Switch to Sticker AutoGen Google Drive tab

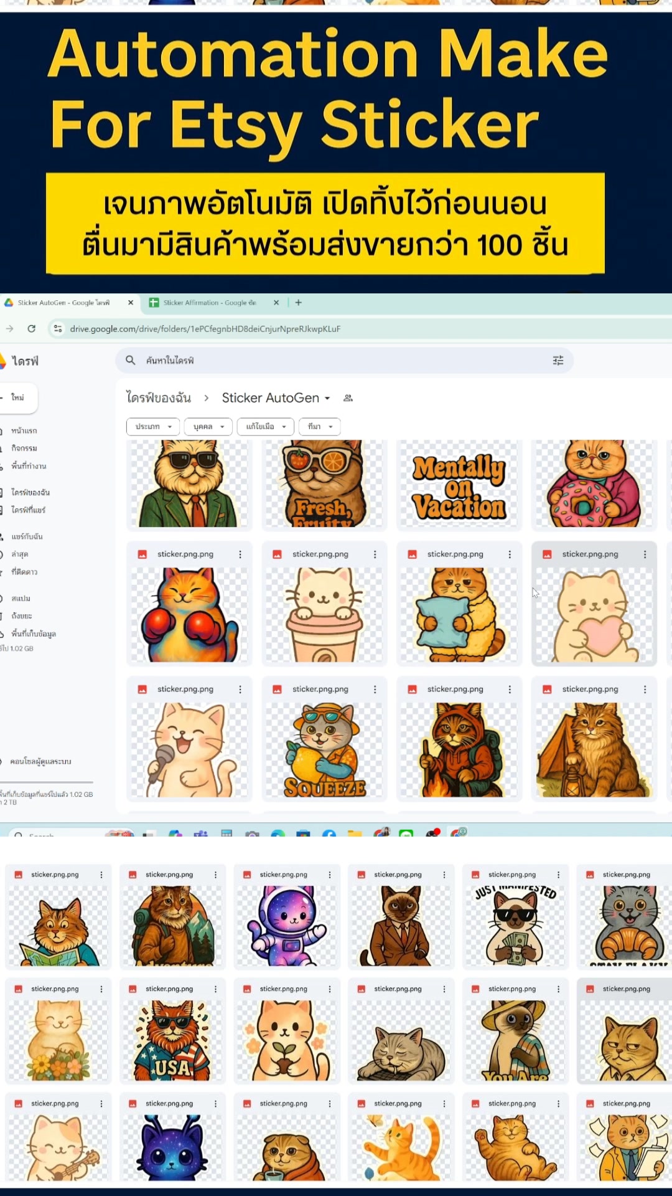coord(64,303)
